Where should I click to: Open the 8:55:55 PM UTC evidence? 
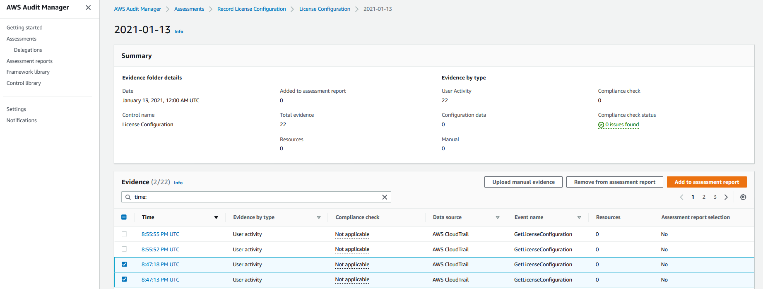pos(161,234)
